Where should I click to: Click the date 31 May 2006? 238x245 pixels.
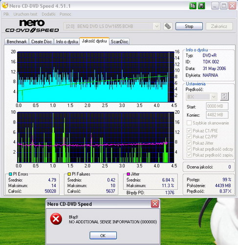214,69
